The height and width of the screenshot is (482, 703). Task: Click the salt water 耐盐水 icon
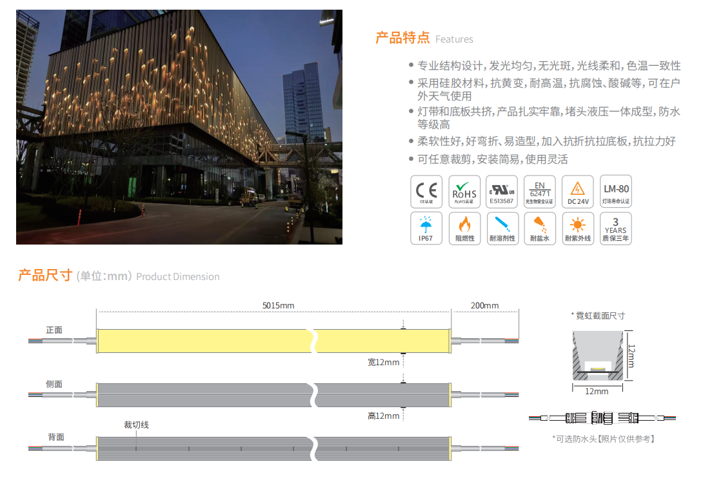click(x=540, y=228)
